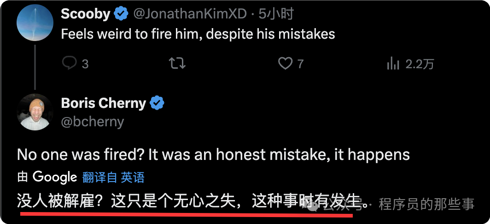Click the Google logo in translation line
This screenshot has height=224, width=490.
pyautogui.click(x=55, y=177)
